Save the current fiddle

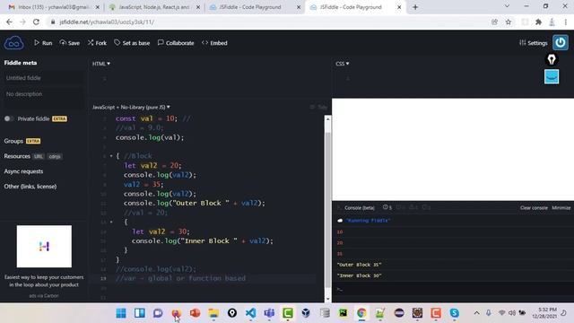tap(70, 43)
